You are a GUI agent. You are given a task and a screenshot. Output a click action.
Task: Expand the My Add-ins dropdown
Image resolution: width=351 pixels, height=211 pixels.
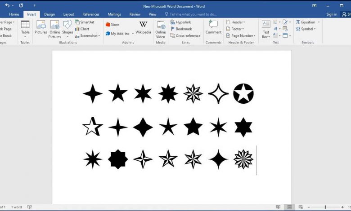click(133, 34)
